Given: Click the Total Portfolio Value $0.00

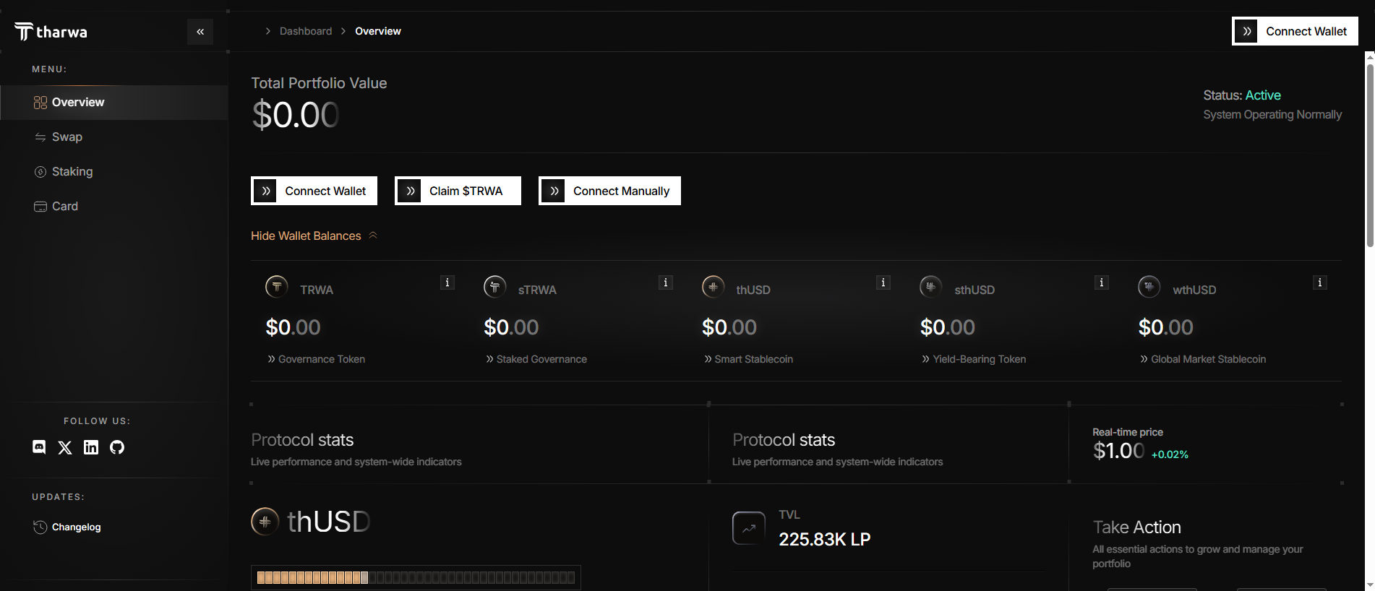Looking at the screenshot, I should pyautogui.click(x=296, y=115).
